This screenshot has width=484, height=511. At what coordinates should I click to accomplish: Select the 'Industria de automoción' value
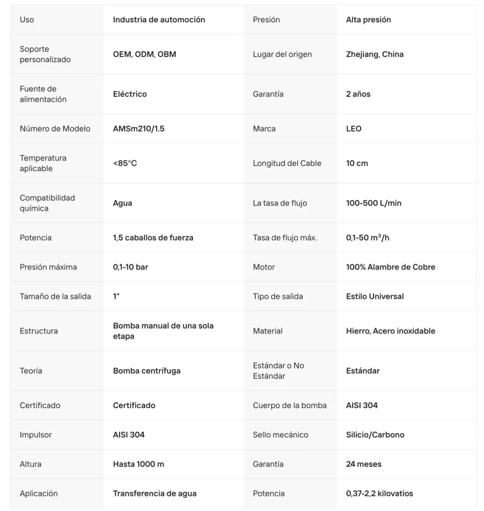(159, 20)
